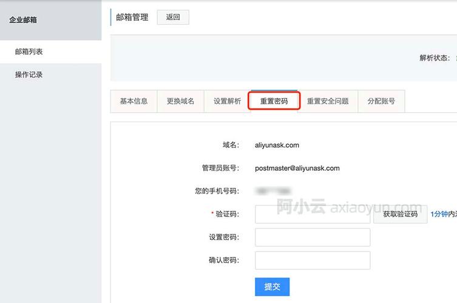Focus the 设置密码 input field
The height and width of the screenshot is (303, 457).
[313, 237]
